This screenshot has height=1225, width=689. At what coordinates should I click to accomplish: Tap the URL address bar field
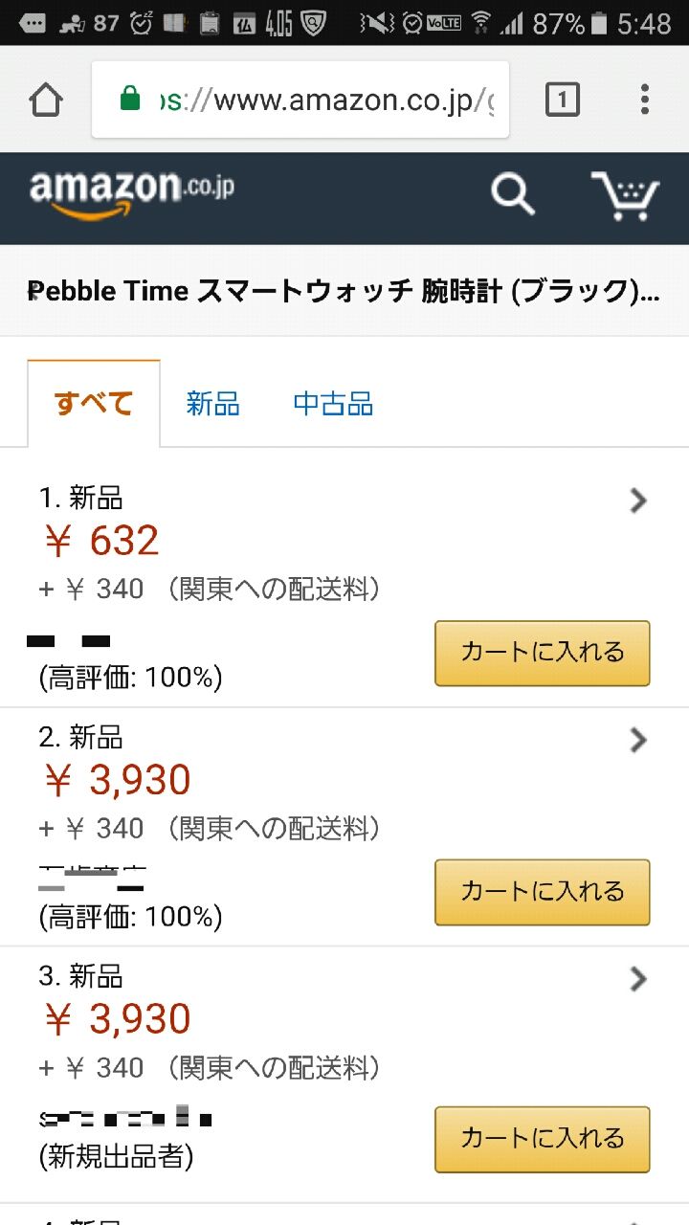pos(300,100)
